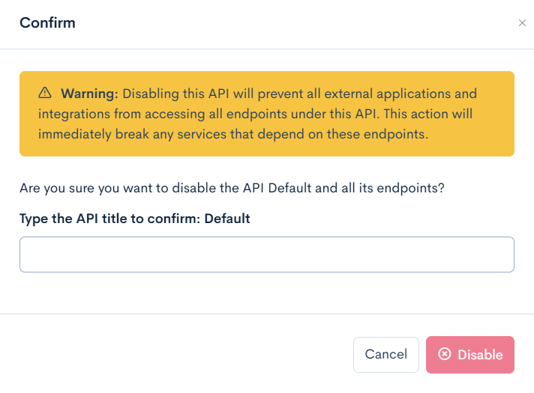
Task: Click the circle-x icon in Disable button
Action: (x=444, y=354)
